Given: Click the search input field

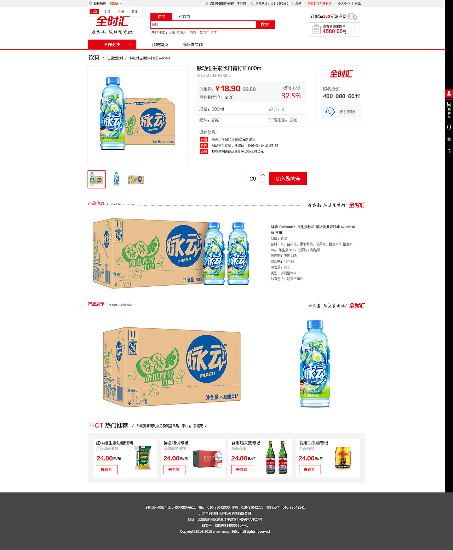Looking at the screenshot, I should point(203,24).
